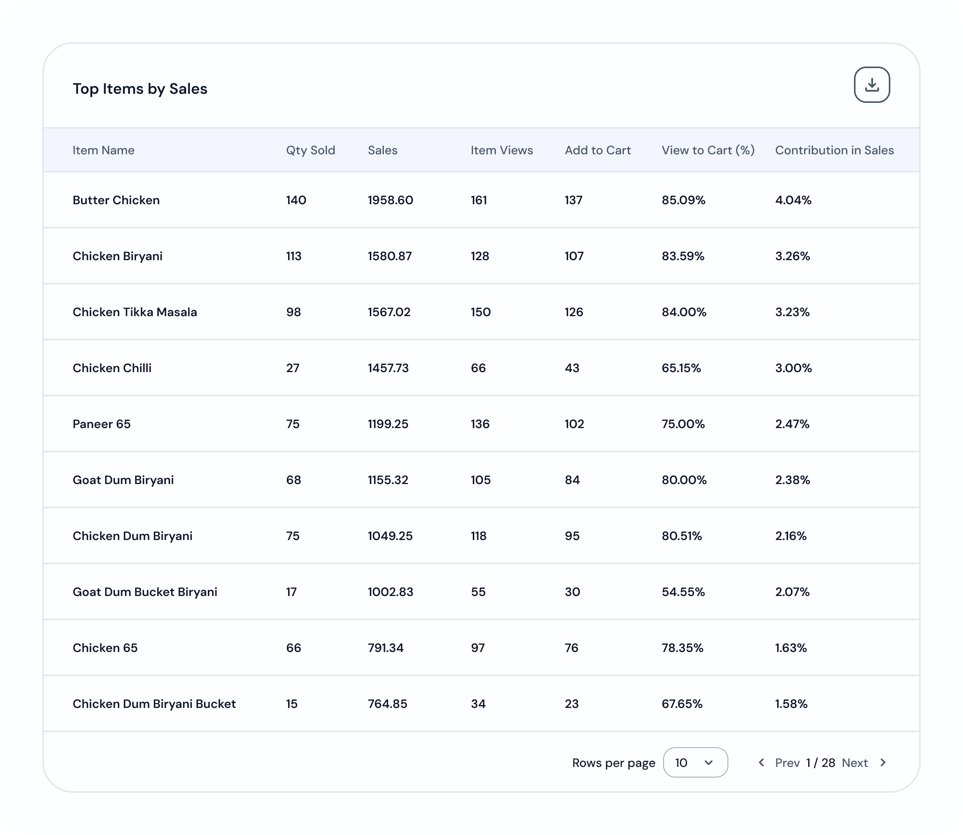Click Chicken Tikka Masala's add to cart 126
The height and width of the screenshot is (835, 963).
point(573,312)
